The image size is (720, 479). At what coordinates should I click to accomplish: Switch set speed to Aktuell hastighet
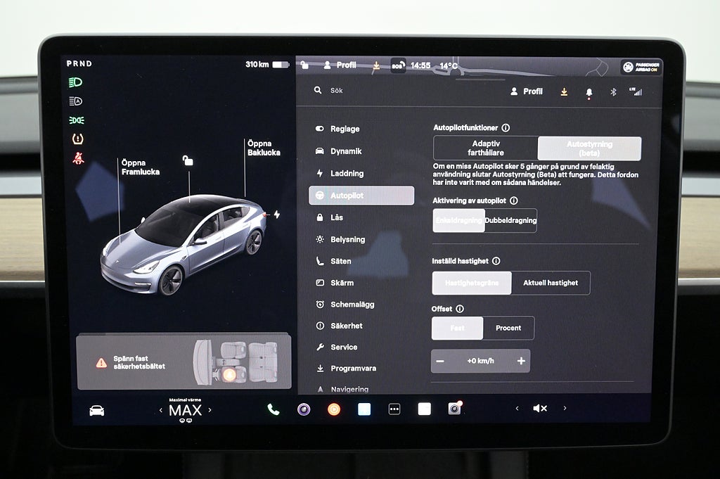(x=551, y=283)
